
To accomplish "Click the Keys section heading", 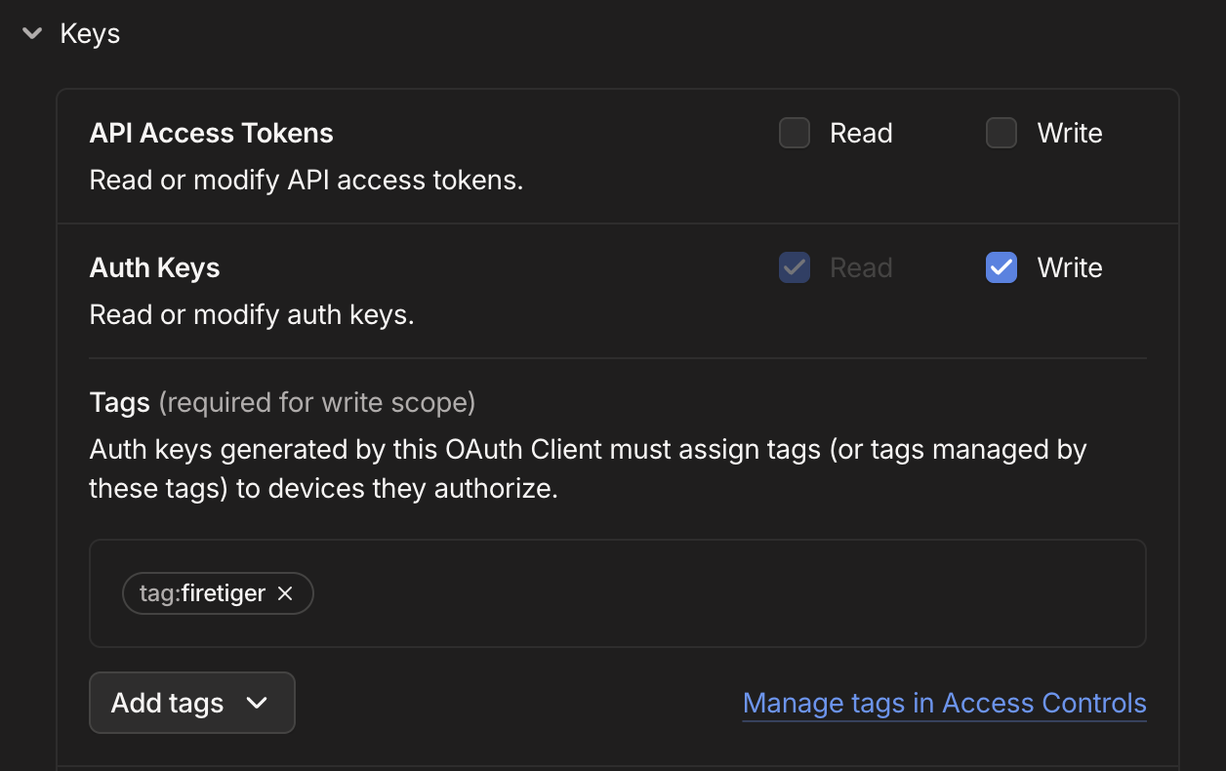I will [x=90, y=33].
